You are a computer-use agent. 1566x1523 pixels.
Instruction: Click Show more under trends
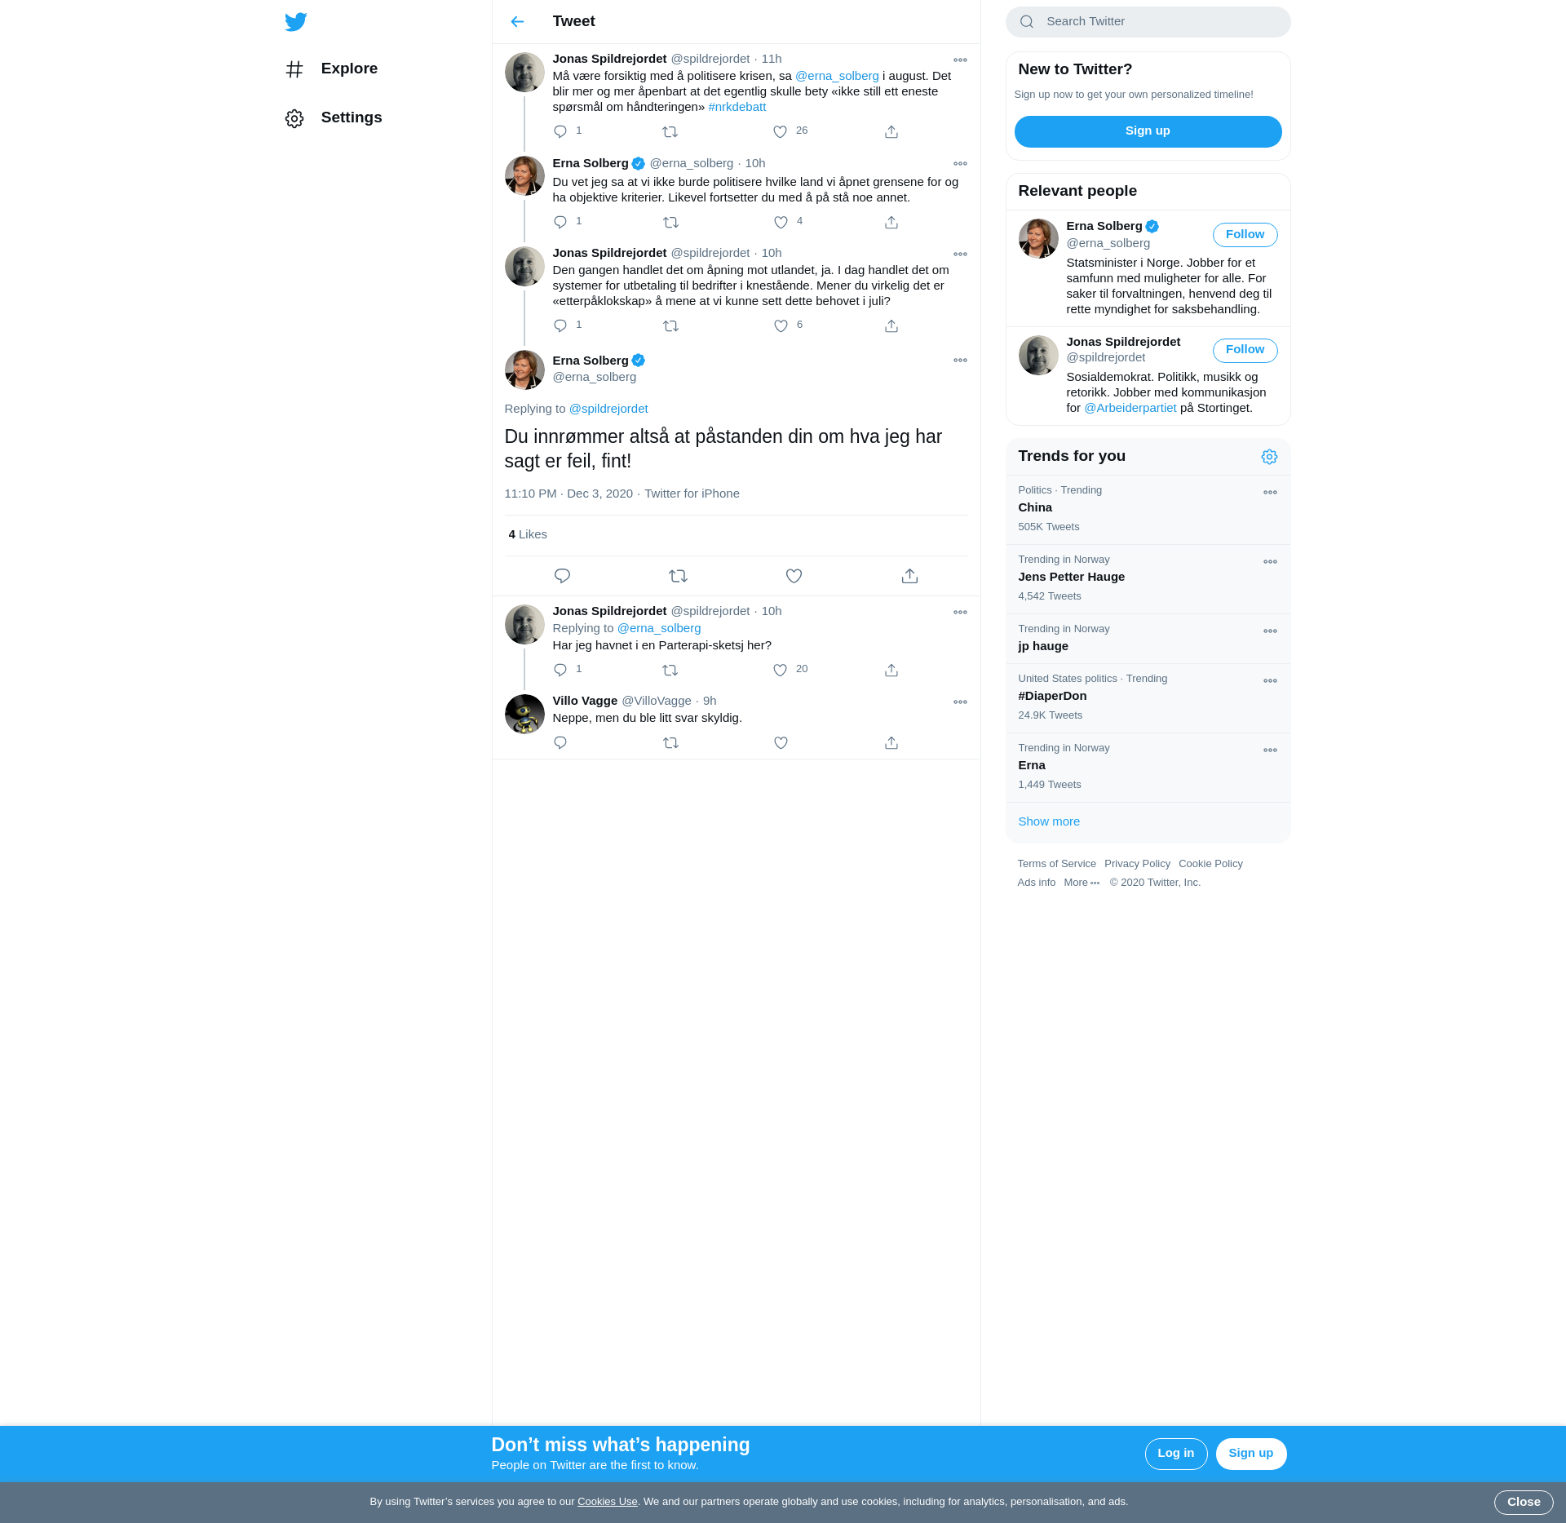[x=1049, y=821]
